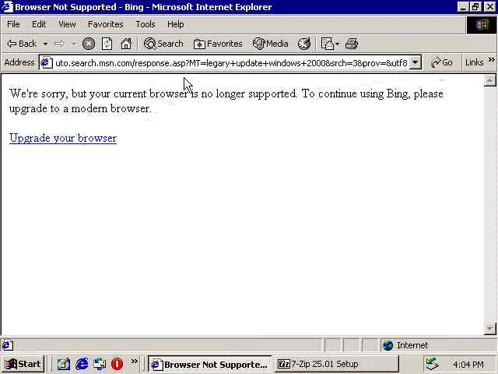This screenshot has height=374, width=498.
Task: Click the scrollbar down arrow
Action: click(489, 329)
